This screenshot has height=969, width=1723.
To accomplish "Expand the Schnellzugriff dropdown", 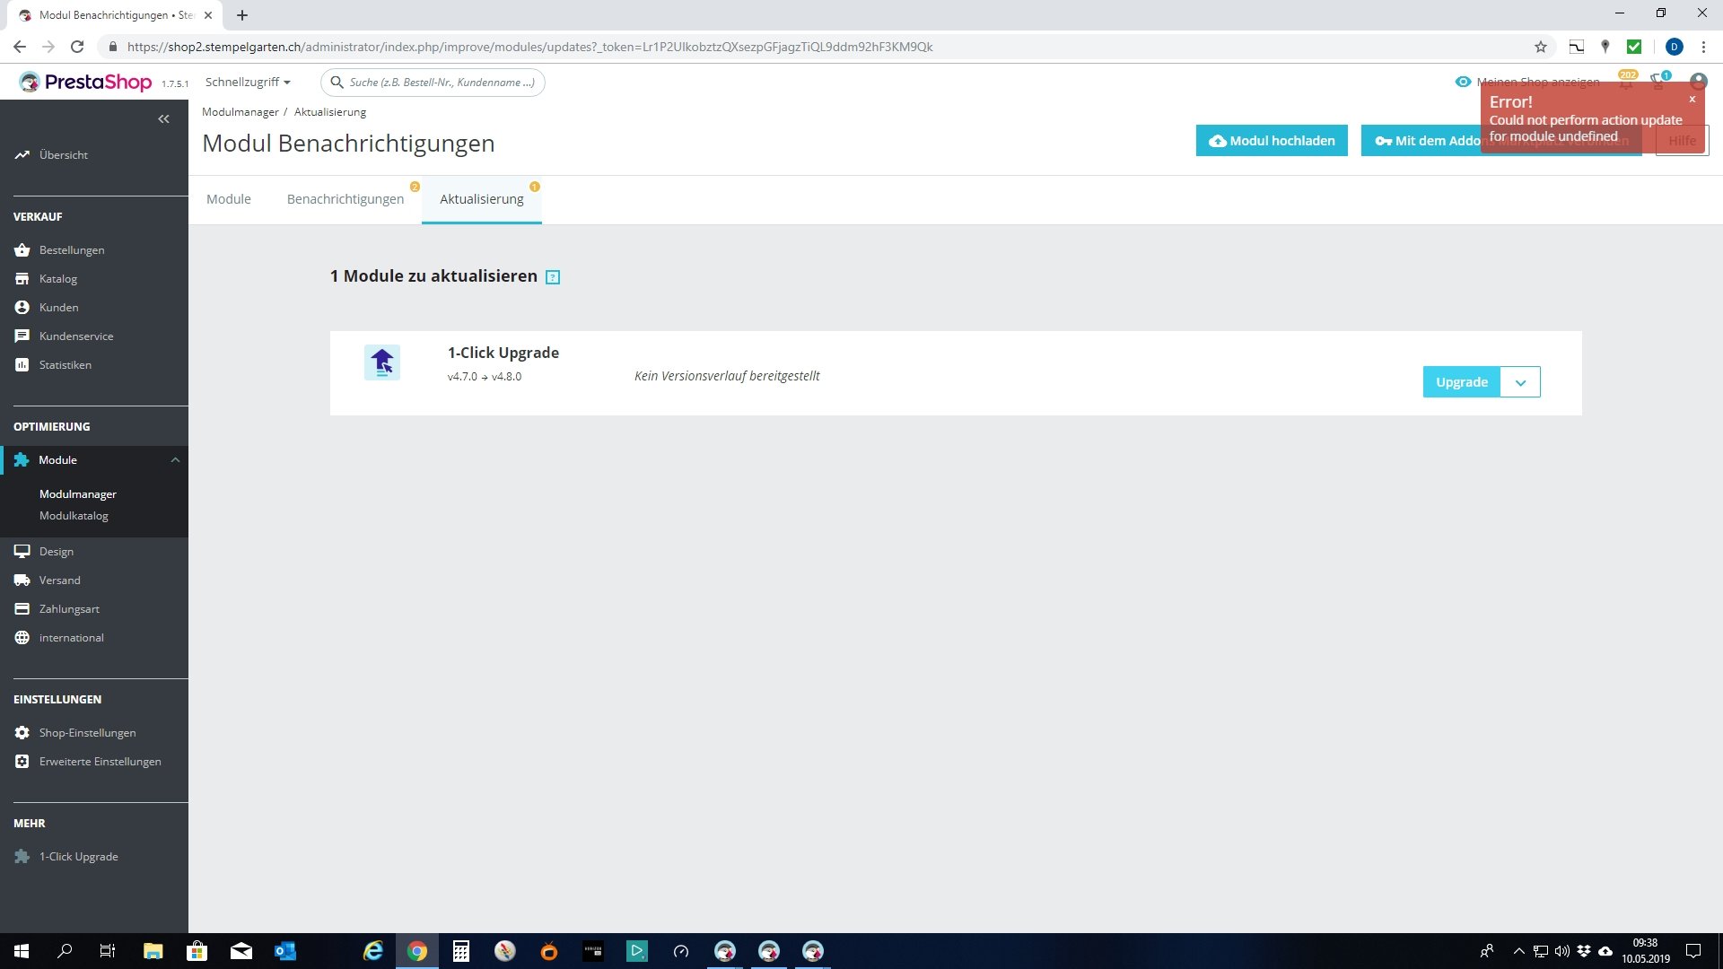I will [x=248, y=82].
